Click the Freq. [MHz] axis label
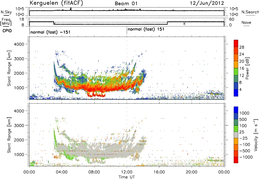 (6, 22)
